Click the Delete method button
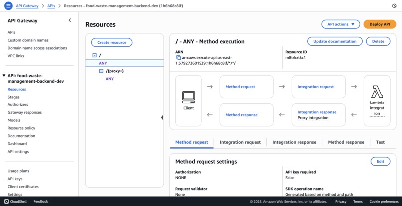Screen dimensions: 402x206 378,41
